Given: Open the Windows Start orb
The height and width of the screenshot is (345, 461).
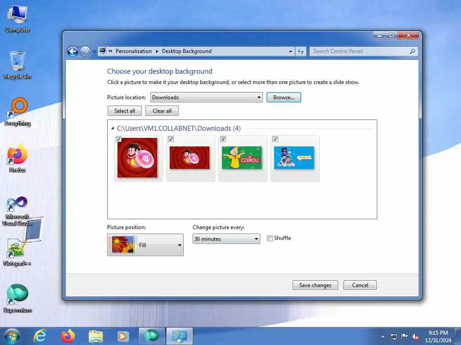Looking at the screenshot, I should pos(12,336).
